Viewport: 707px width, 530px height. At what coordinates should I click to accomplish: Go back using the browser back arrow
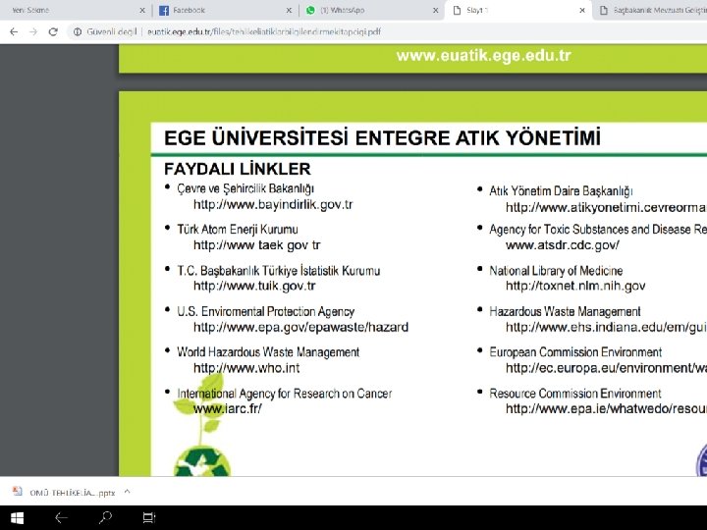14,31
